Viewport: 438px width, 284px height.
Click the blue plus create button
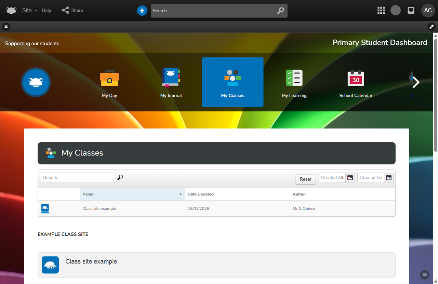[x=142, y=11]
